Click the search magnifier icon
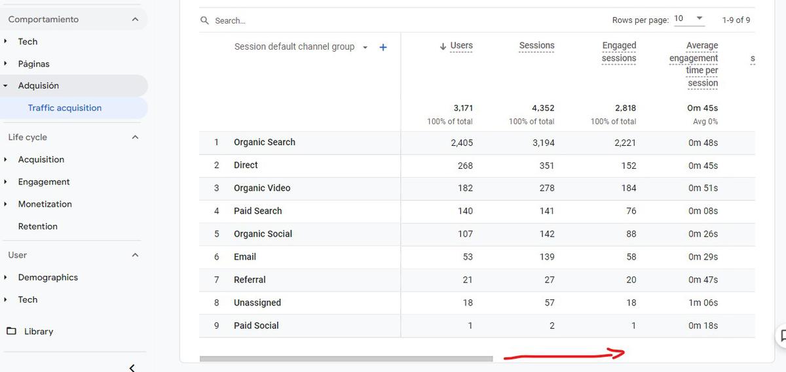The height and width of the screenshot is (372, 786). (x=205, y=21)
